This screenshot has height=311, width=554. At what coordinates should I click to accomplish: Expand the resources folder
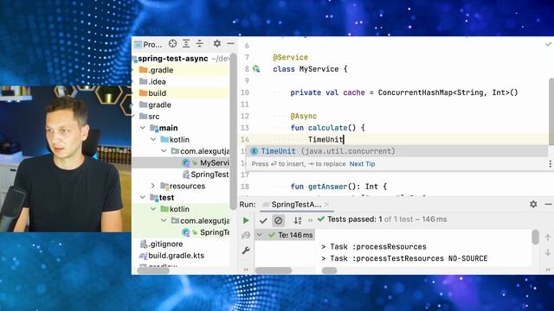coord(153,186)
